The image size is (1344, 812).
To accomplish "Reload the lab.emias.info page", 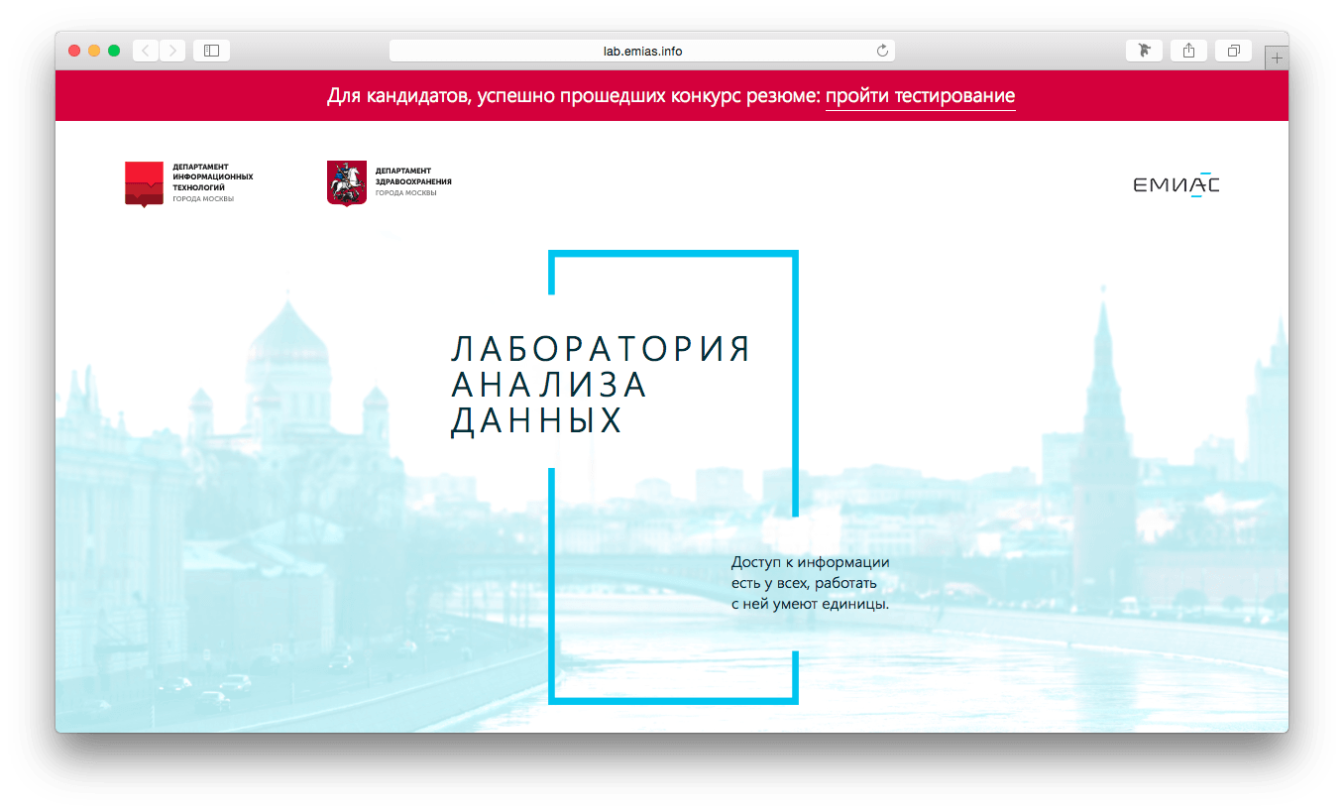I will (881, 51).
